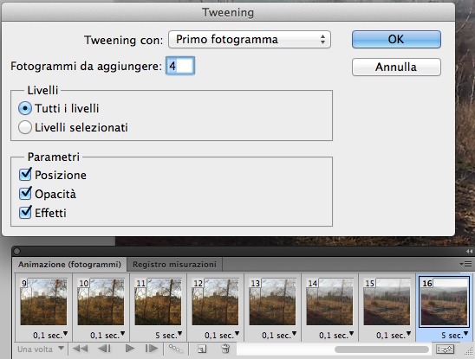This screenshot has height=359, width=475.
Task: Collapse the panel with double-arrow icon
Action: click(469, 252)
